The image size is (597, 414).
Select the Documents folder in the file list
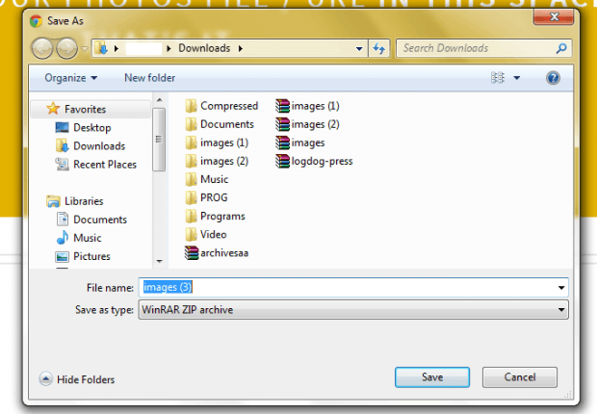click(x=220, y=124)
